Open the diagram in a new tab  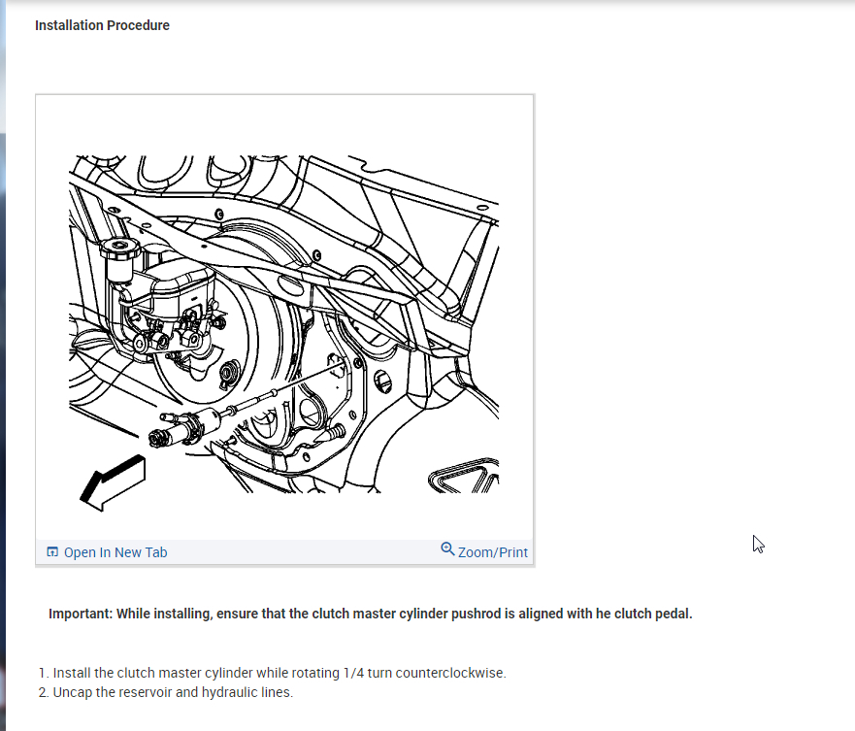click(115, 552)
